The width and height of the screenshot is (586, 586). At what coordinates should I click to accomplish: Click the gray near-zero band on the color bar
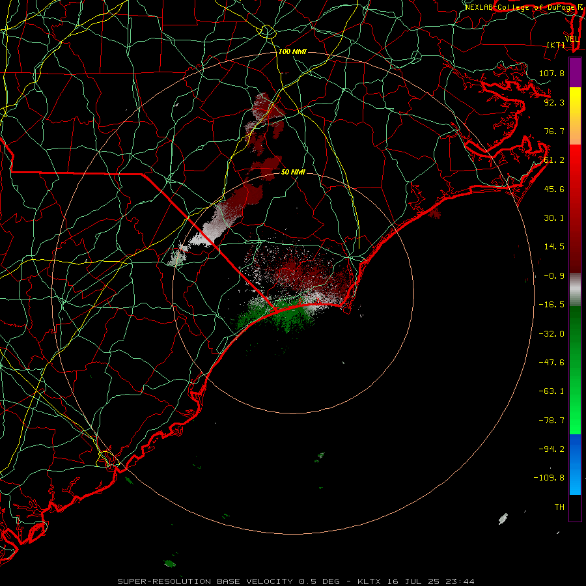point(575,289)
